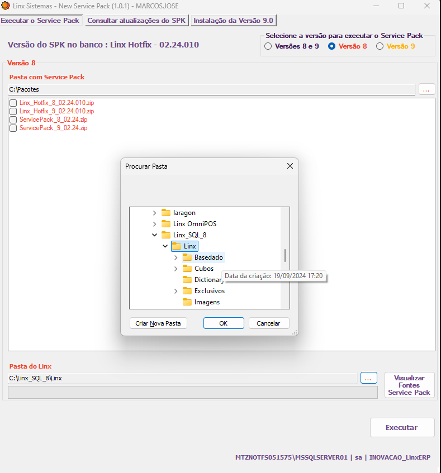Expand the Linx OmniPOS folder node

pos(155,224)
